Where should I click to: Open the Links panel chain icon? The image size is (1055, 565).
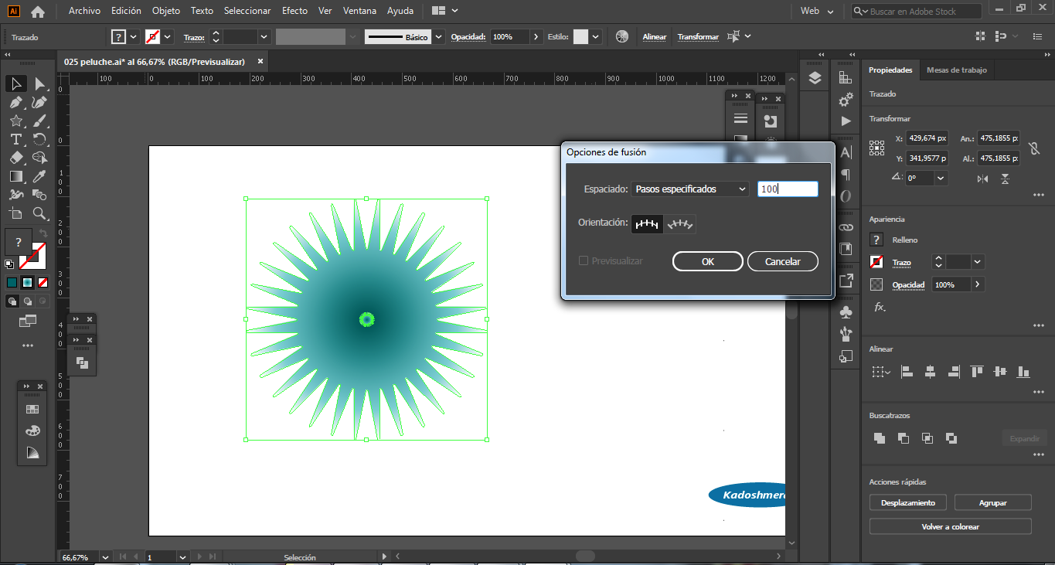coord(846,227)
